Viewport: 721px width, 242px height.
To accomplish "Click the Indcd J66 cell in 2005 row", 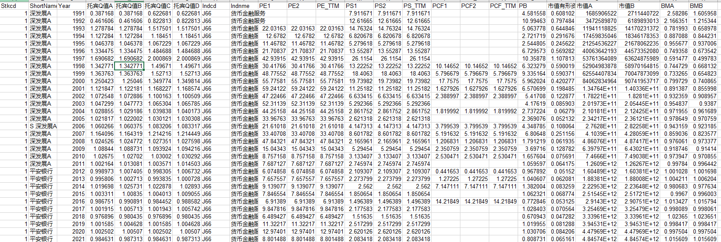I will pyautogui.click(x=215, y=119).
